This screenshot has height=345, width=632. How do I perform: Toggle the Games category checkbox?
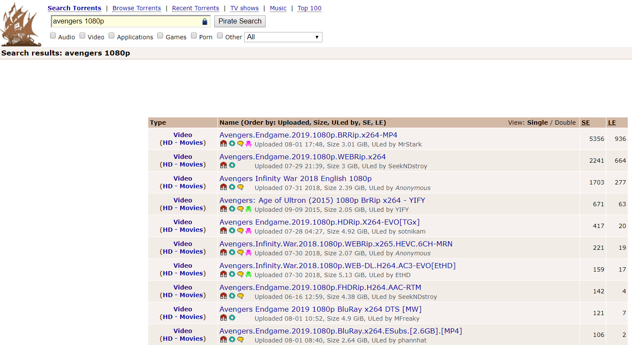[x=160, y=36]
